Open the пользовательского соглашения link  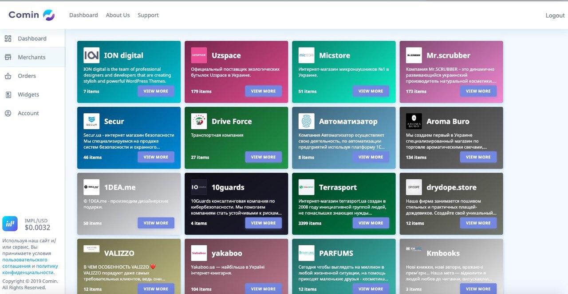[x=25, y=263]
